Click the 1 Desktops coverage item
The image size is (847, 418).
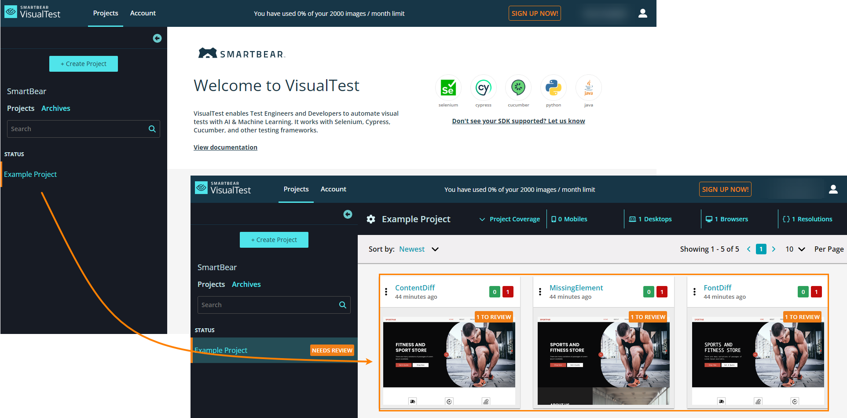click(650, 219)
